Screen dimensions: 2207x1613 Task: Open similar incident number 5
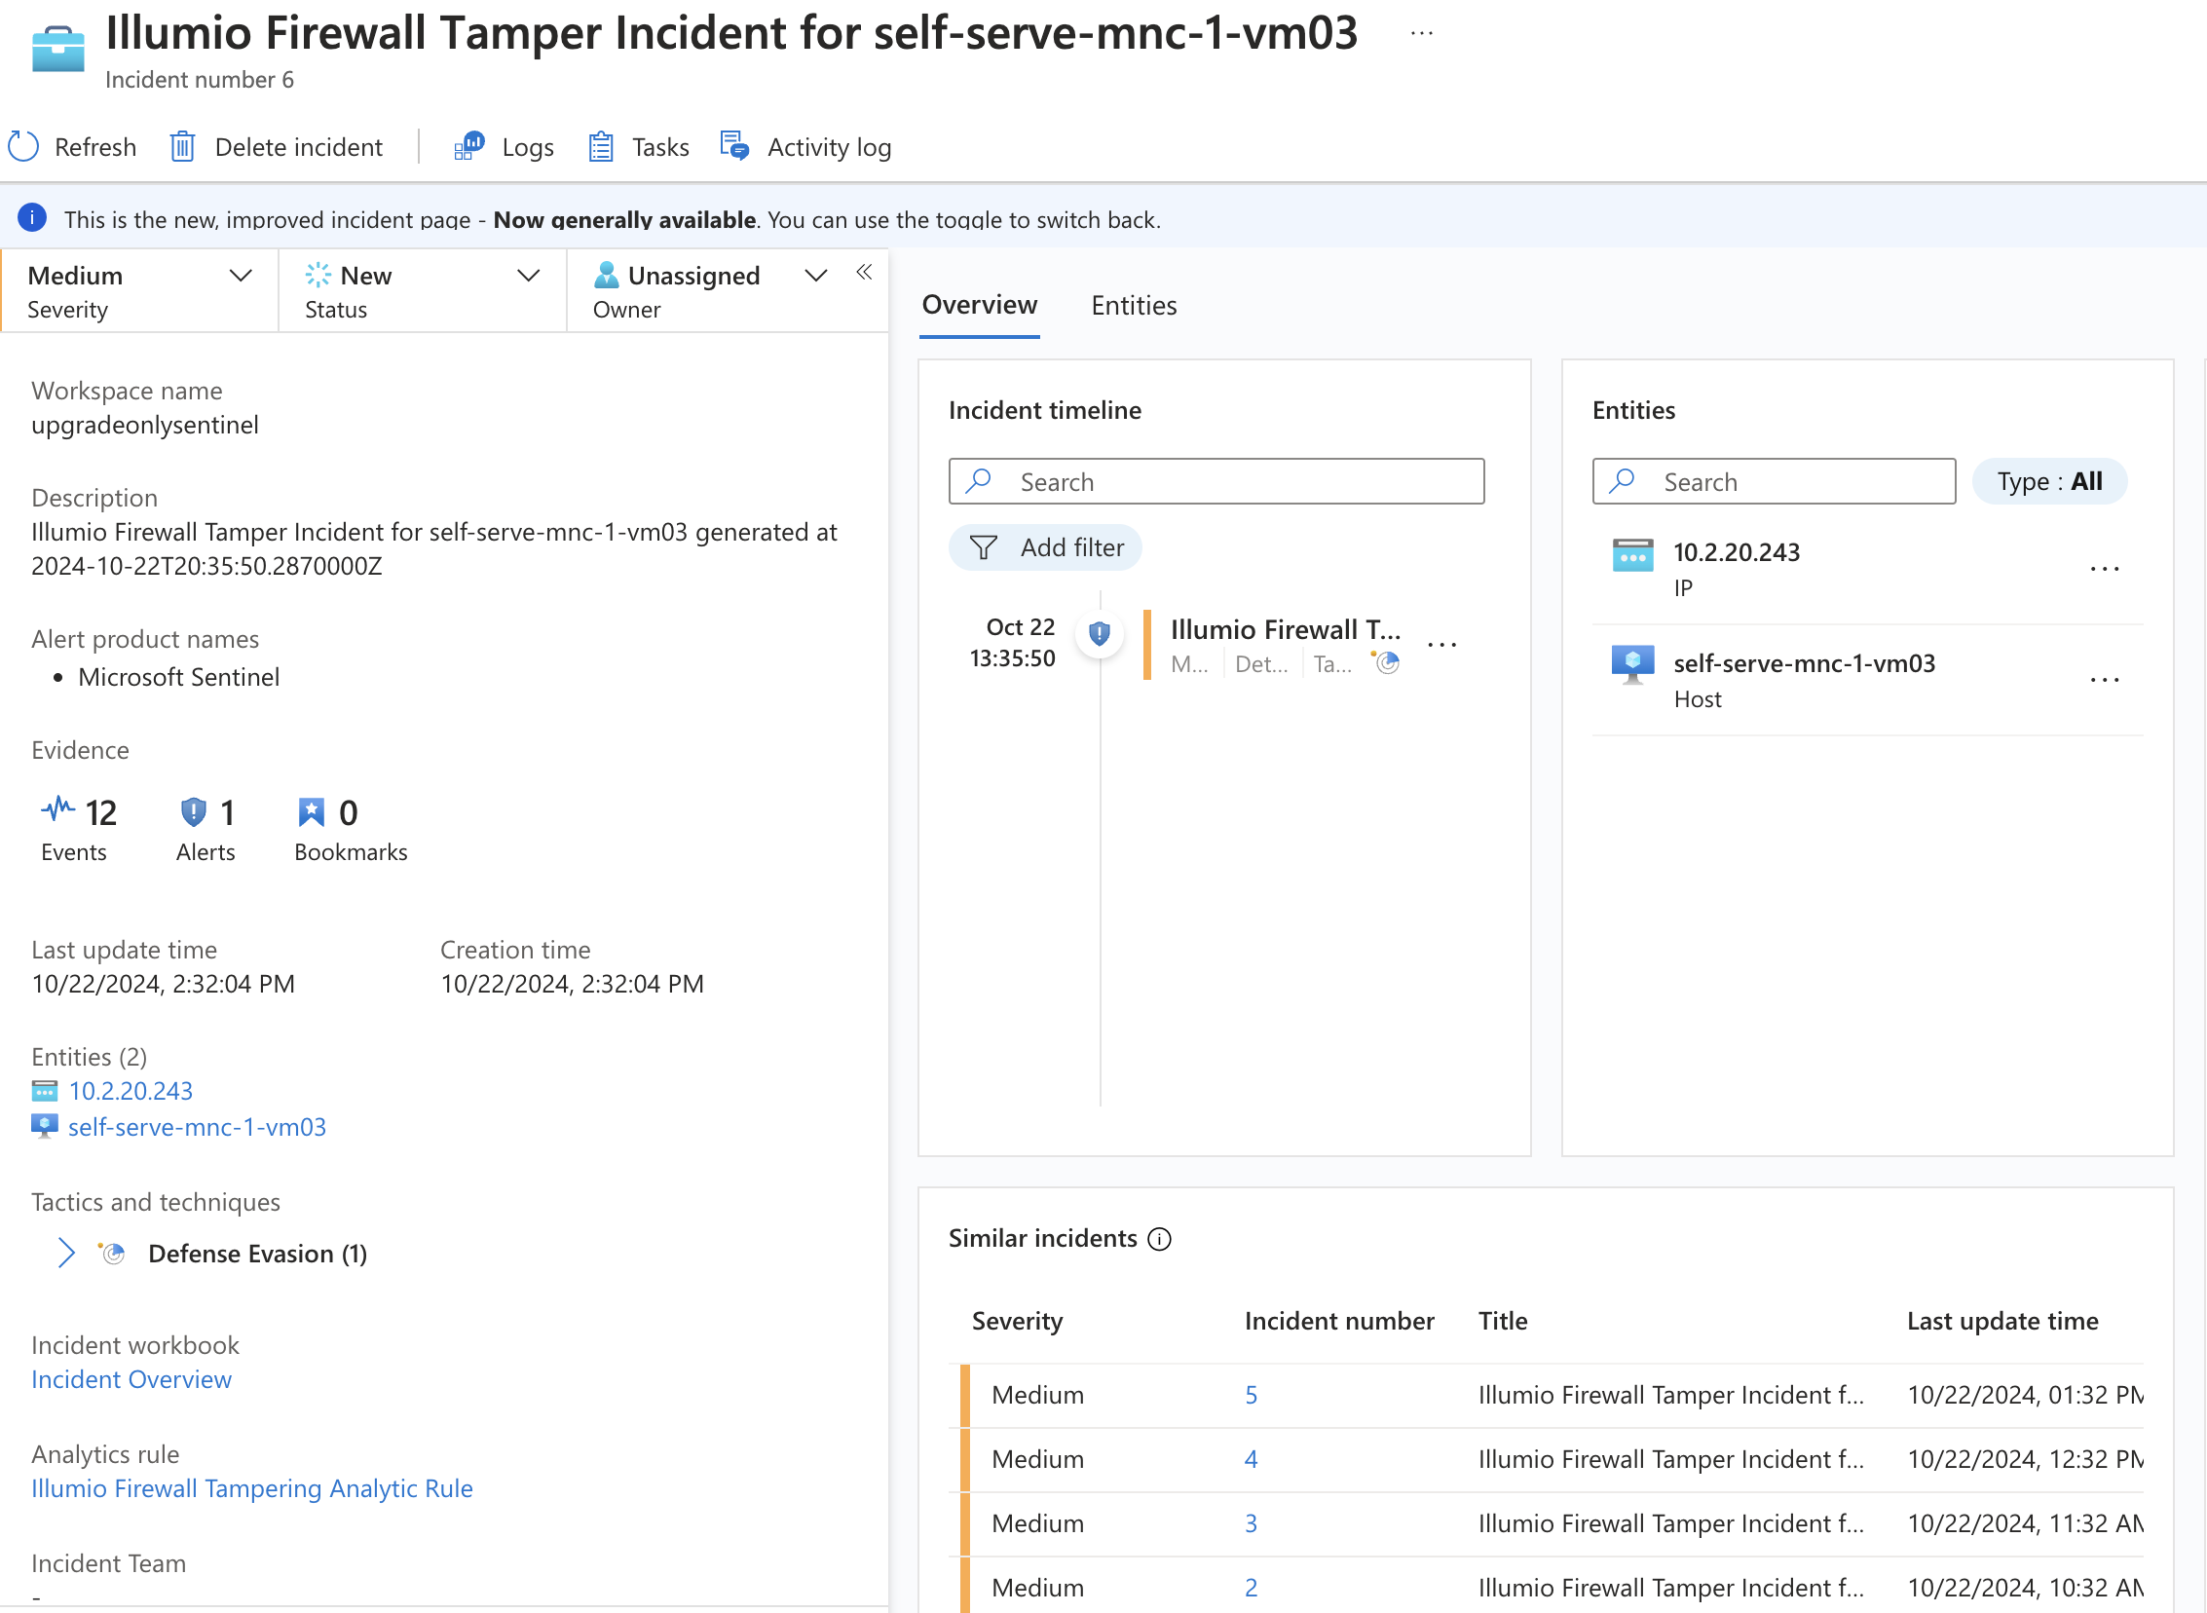1251,1395
